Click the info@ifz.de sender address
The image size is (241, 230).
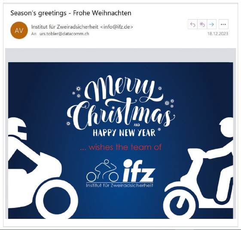[x=117, y=27]
